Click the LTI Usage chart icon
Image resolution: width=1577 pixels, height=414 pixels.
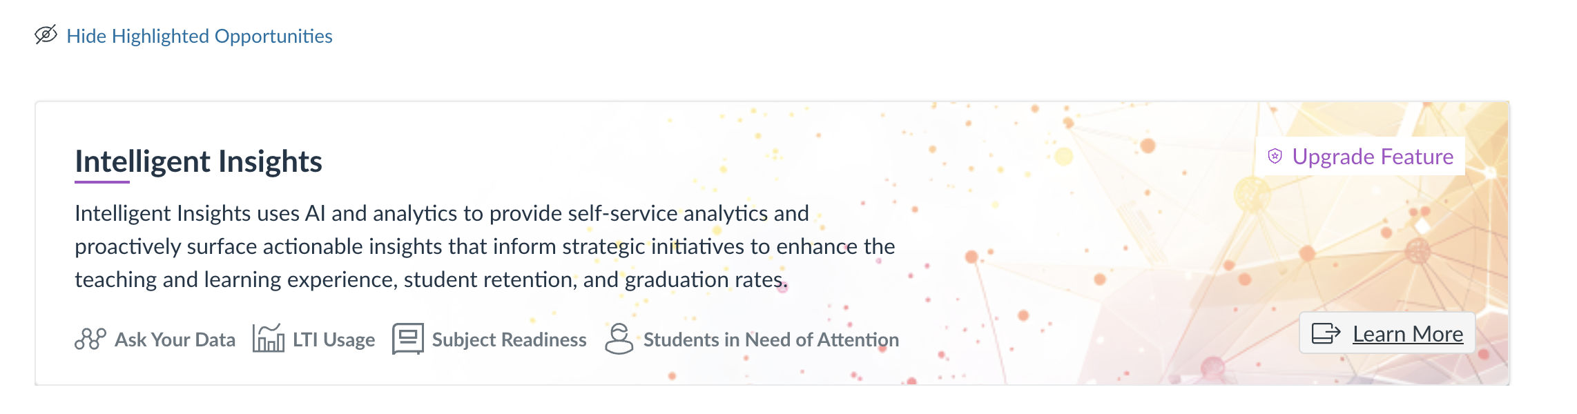click(x=268, y=338)
